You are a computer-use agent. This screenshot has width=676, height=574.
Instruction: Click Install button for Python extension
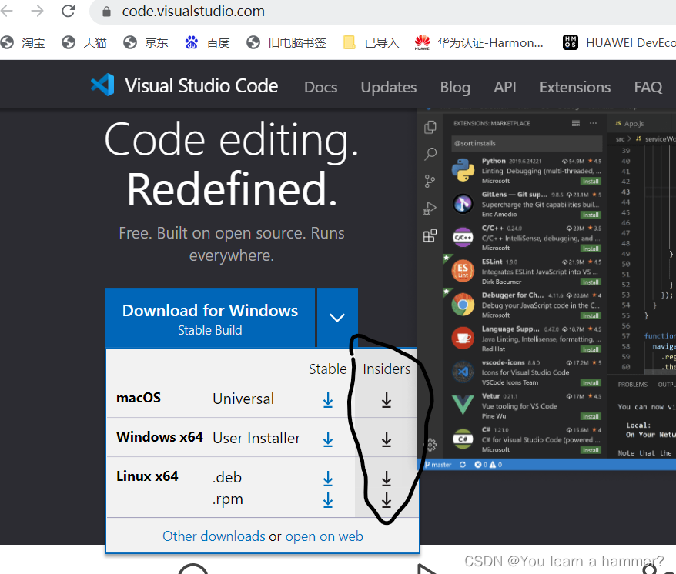(x=591, y=182)
